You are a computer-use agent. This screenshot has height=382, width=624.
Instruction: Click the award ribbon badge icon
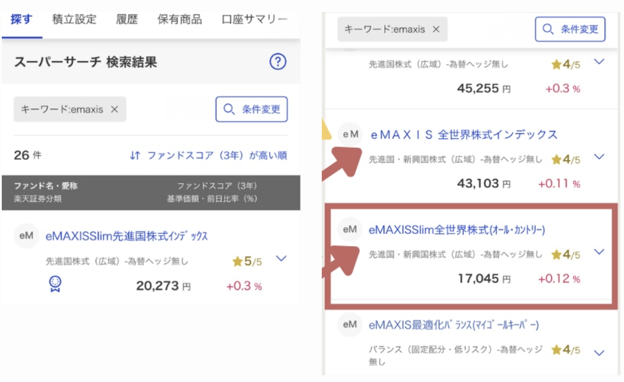coord(55,284)
